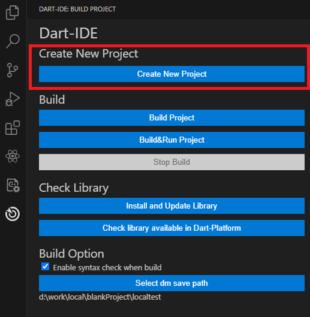This screenshot has height=317, width=310.
Task: Click Install and Update Library
Action: [171, 206]
